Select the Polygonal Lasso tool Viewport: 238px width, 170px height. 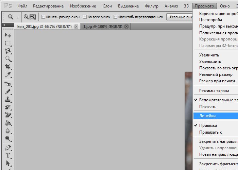coord(8,51)
